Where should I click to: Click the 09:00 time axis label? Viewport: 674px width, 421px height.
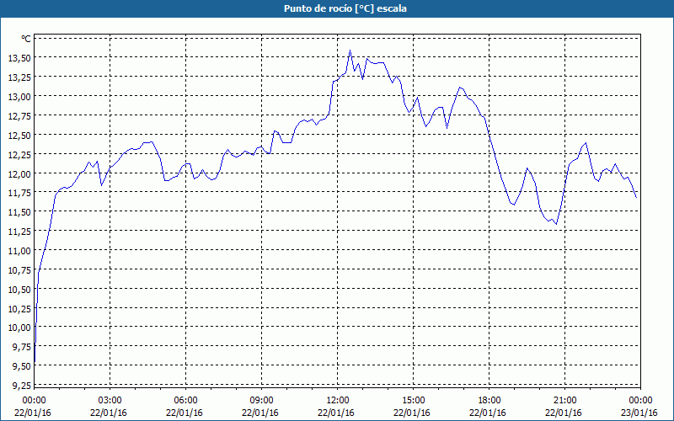(x=261, y=401)
